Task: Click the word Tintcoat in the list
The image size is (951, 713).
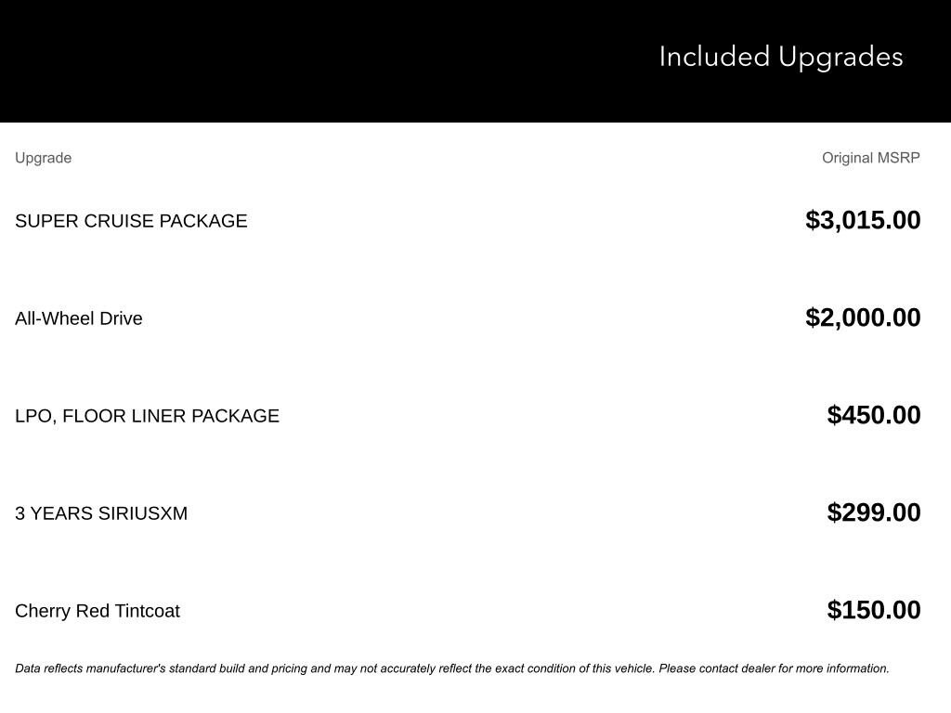Action: point(148,611)
